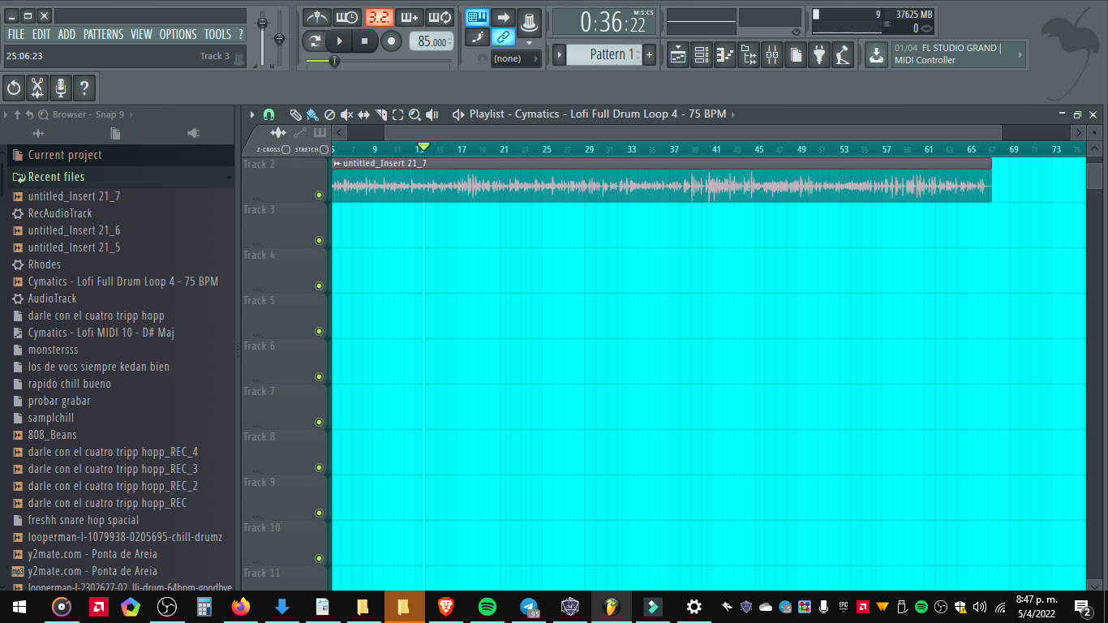Select the Playback speaker tool
This screenshot has width=1108, height=623.
432,114
